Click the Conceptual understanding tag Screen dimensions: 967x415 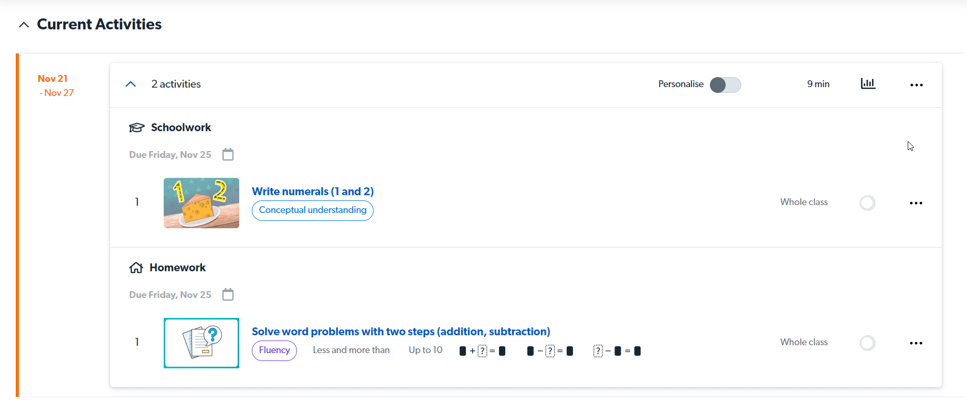pyautogui.click(x=313, y=210)
